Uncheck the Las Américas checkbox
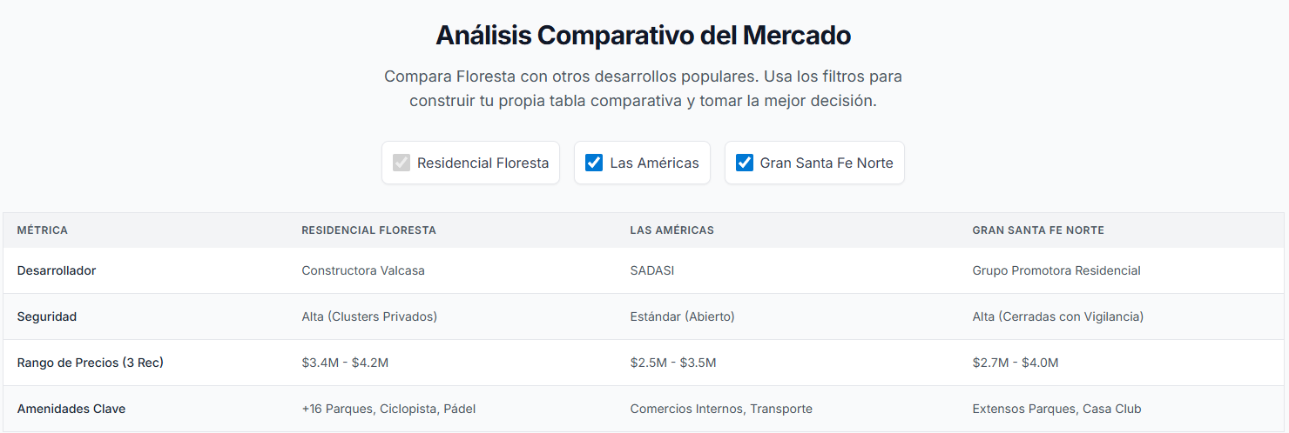This screenshot has width=1289, height=433. coord(594,163)
